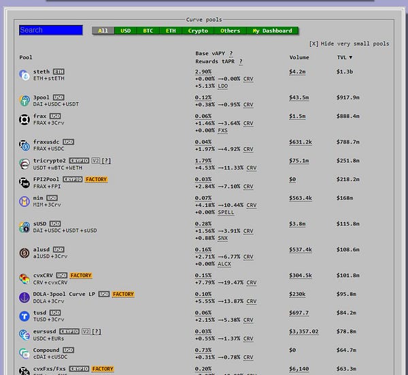Click V2 badge on tricrypto2 row
The image size is (408, 375).
tap(95, 161)
